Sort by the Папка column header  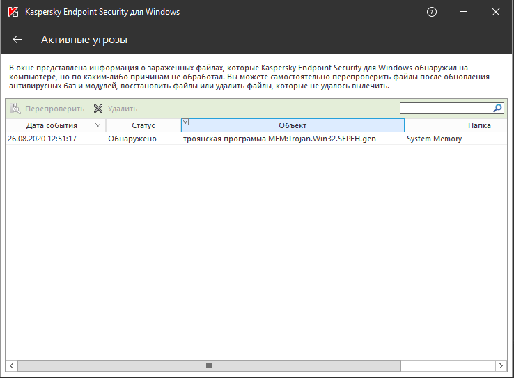[x=479, y=125]
